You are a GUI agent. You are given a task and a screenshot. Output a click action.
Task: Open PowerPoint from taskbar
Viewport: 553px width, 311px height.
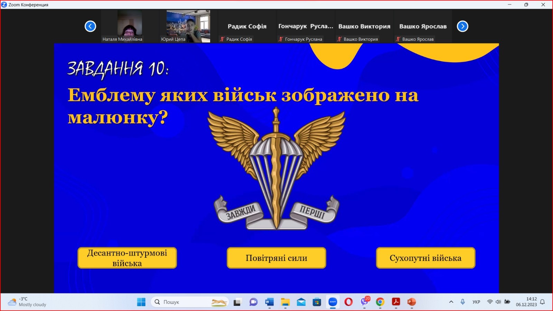[412, 302]
